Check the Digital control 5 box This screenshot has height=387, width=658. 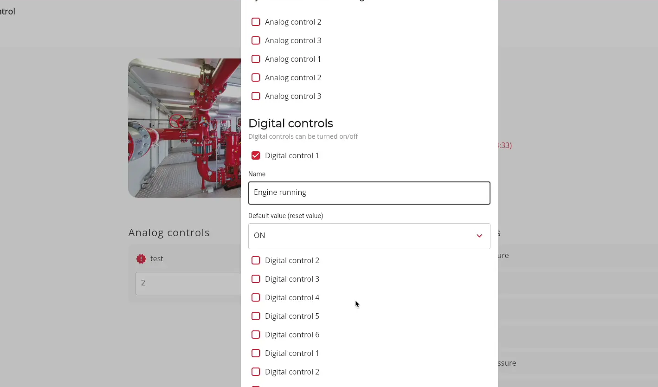pos(256,316)
